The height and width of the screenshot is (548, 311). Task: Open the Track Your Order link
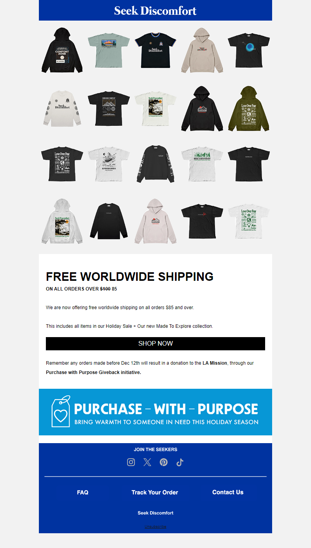(x=155, y=492)
